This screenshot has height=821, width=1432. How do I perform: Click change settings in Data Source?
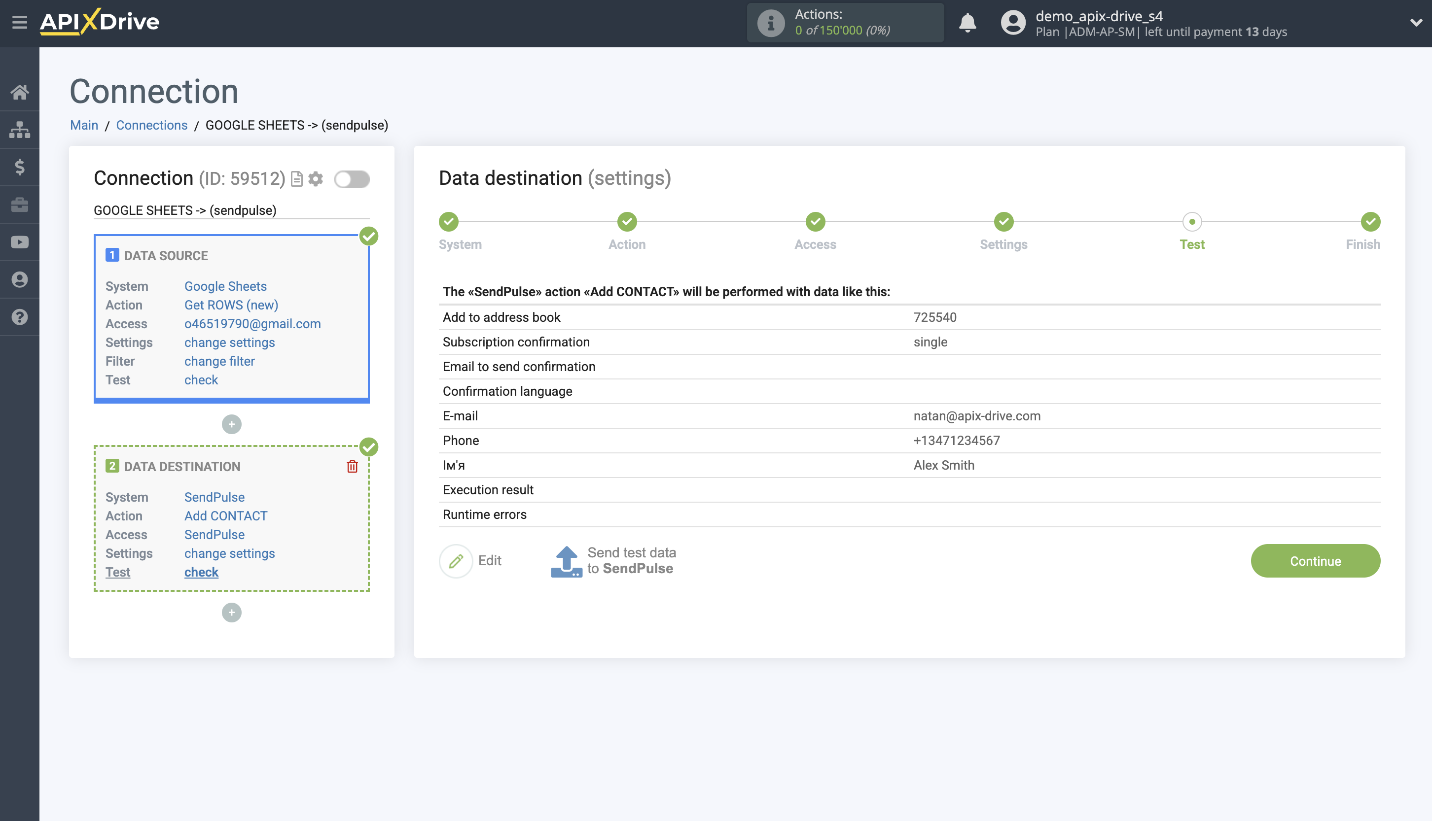230,343
